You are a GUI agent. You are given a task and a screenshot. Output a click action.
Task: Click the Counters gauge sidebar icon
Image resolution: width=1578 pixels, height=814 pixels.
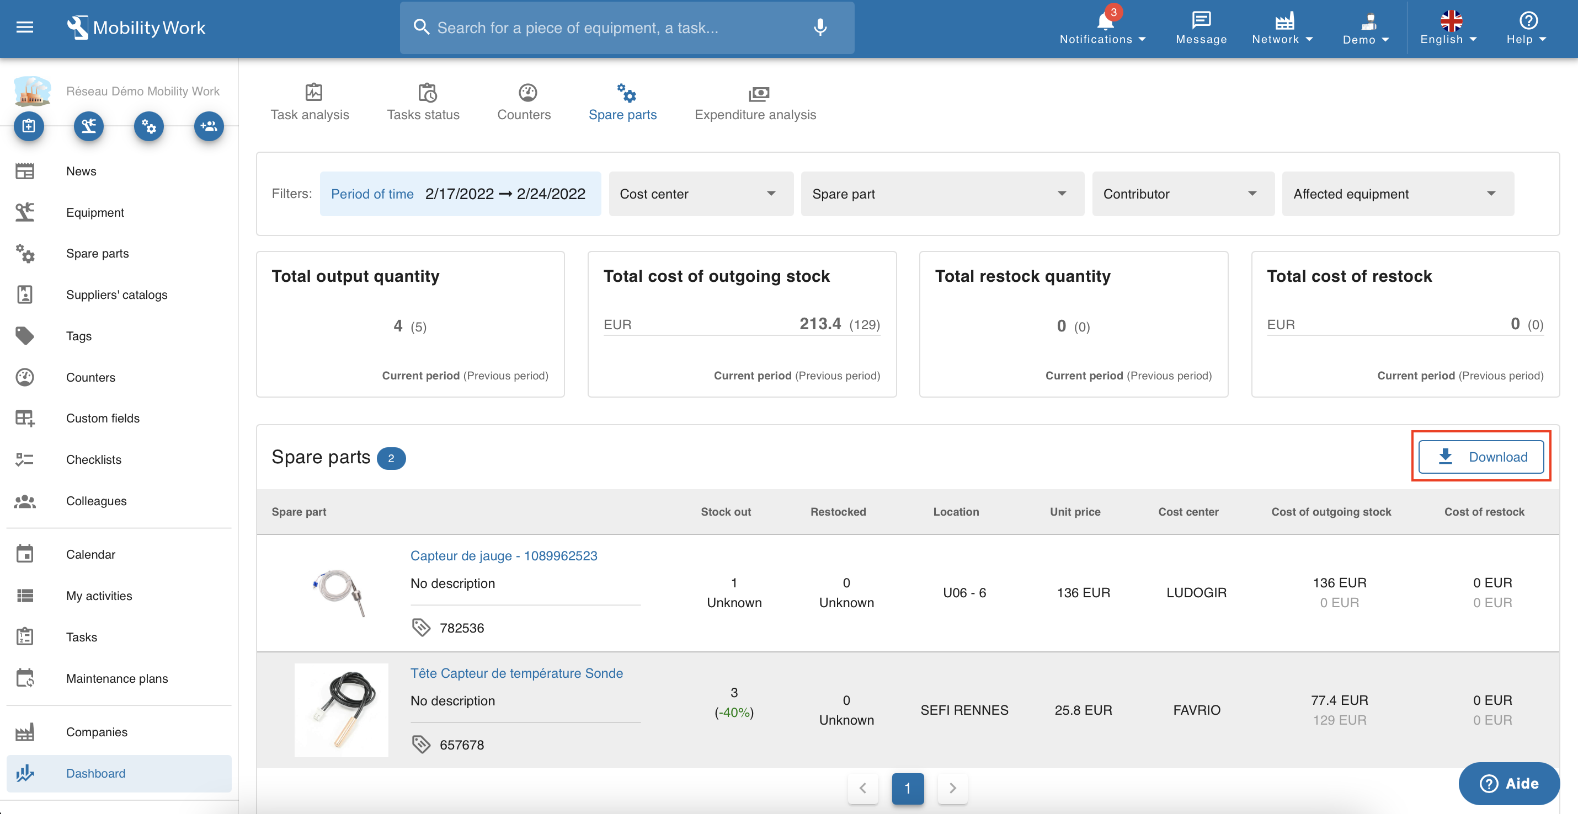[x=24, y=377]
